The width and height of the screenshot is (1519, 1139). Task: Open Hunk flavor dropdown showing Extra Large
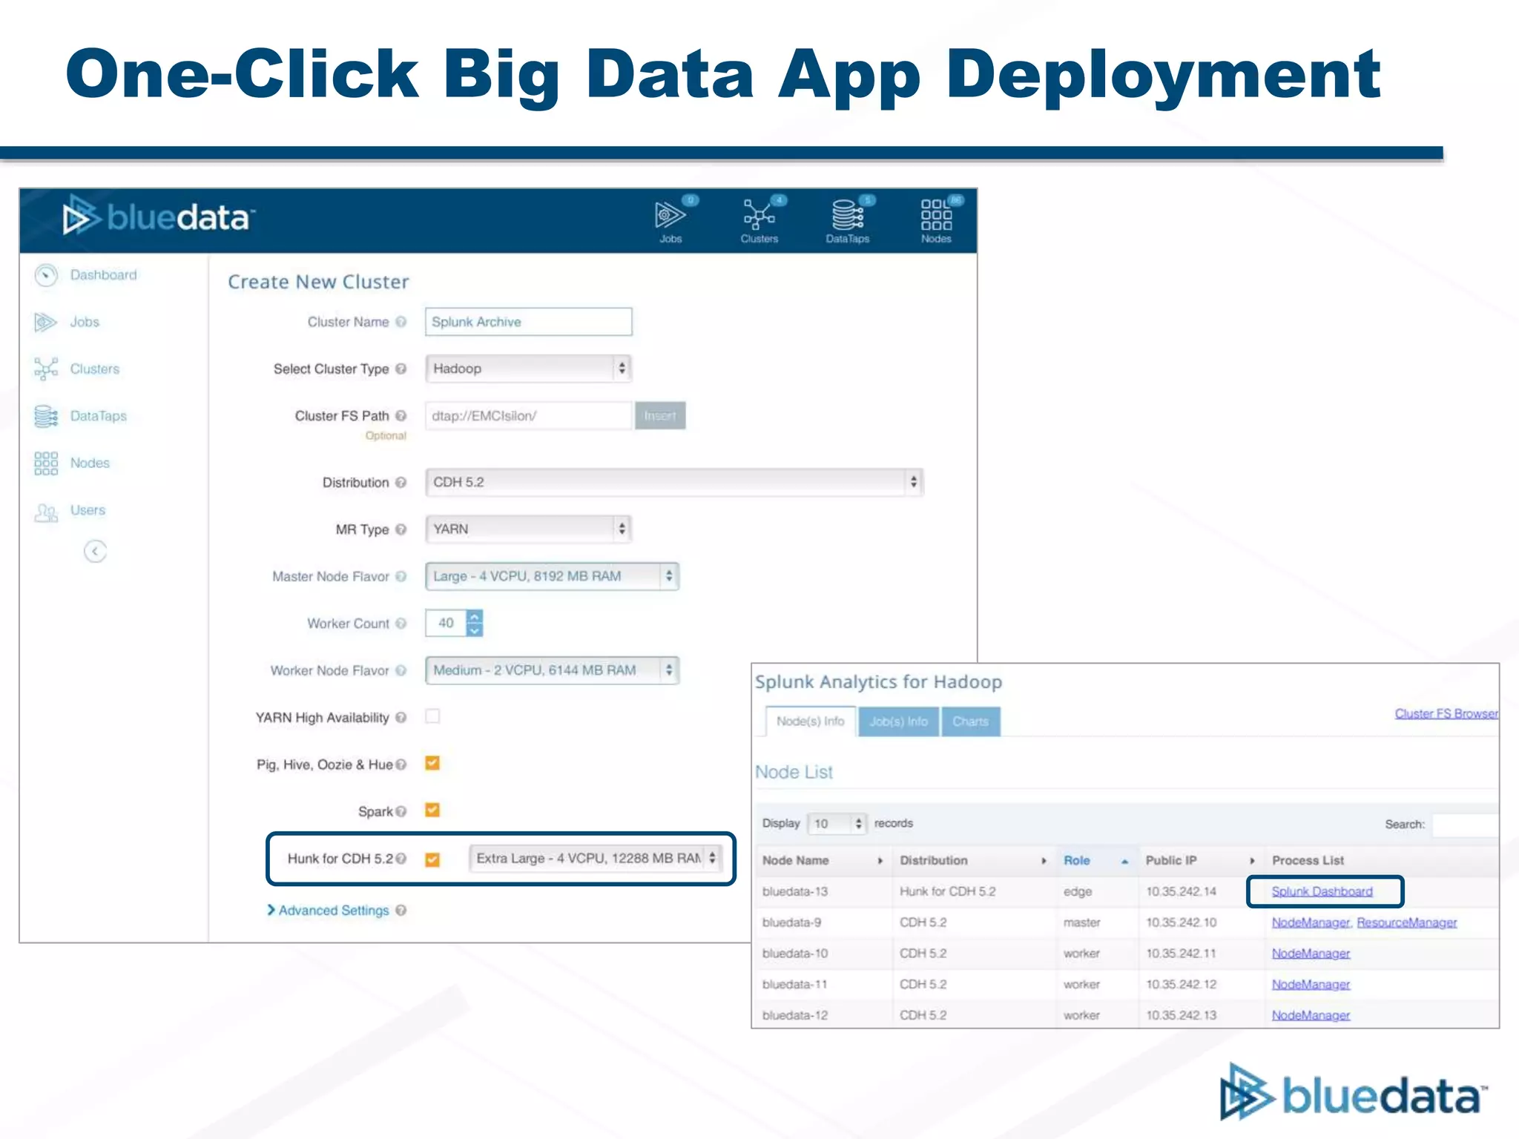[x=595, y=858]
